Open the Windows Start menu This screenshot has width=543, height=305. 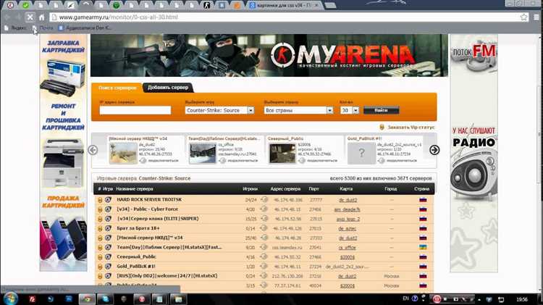click(10, 298)
